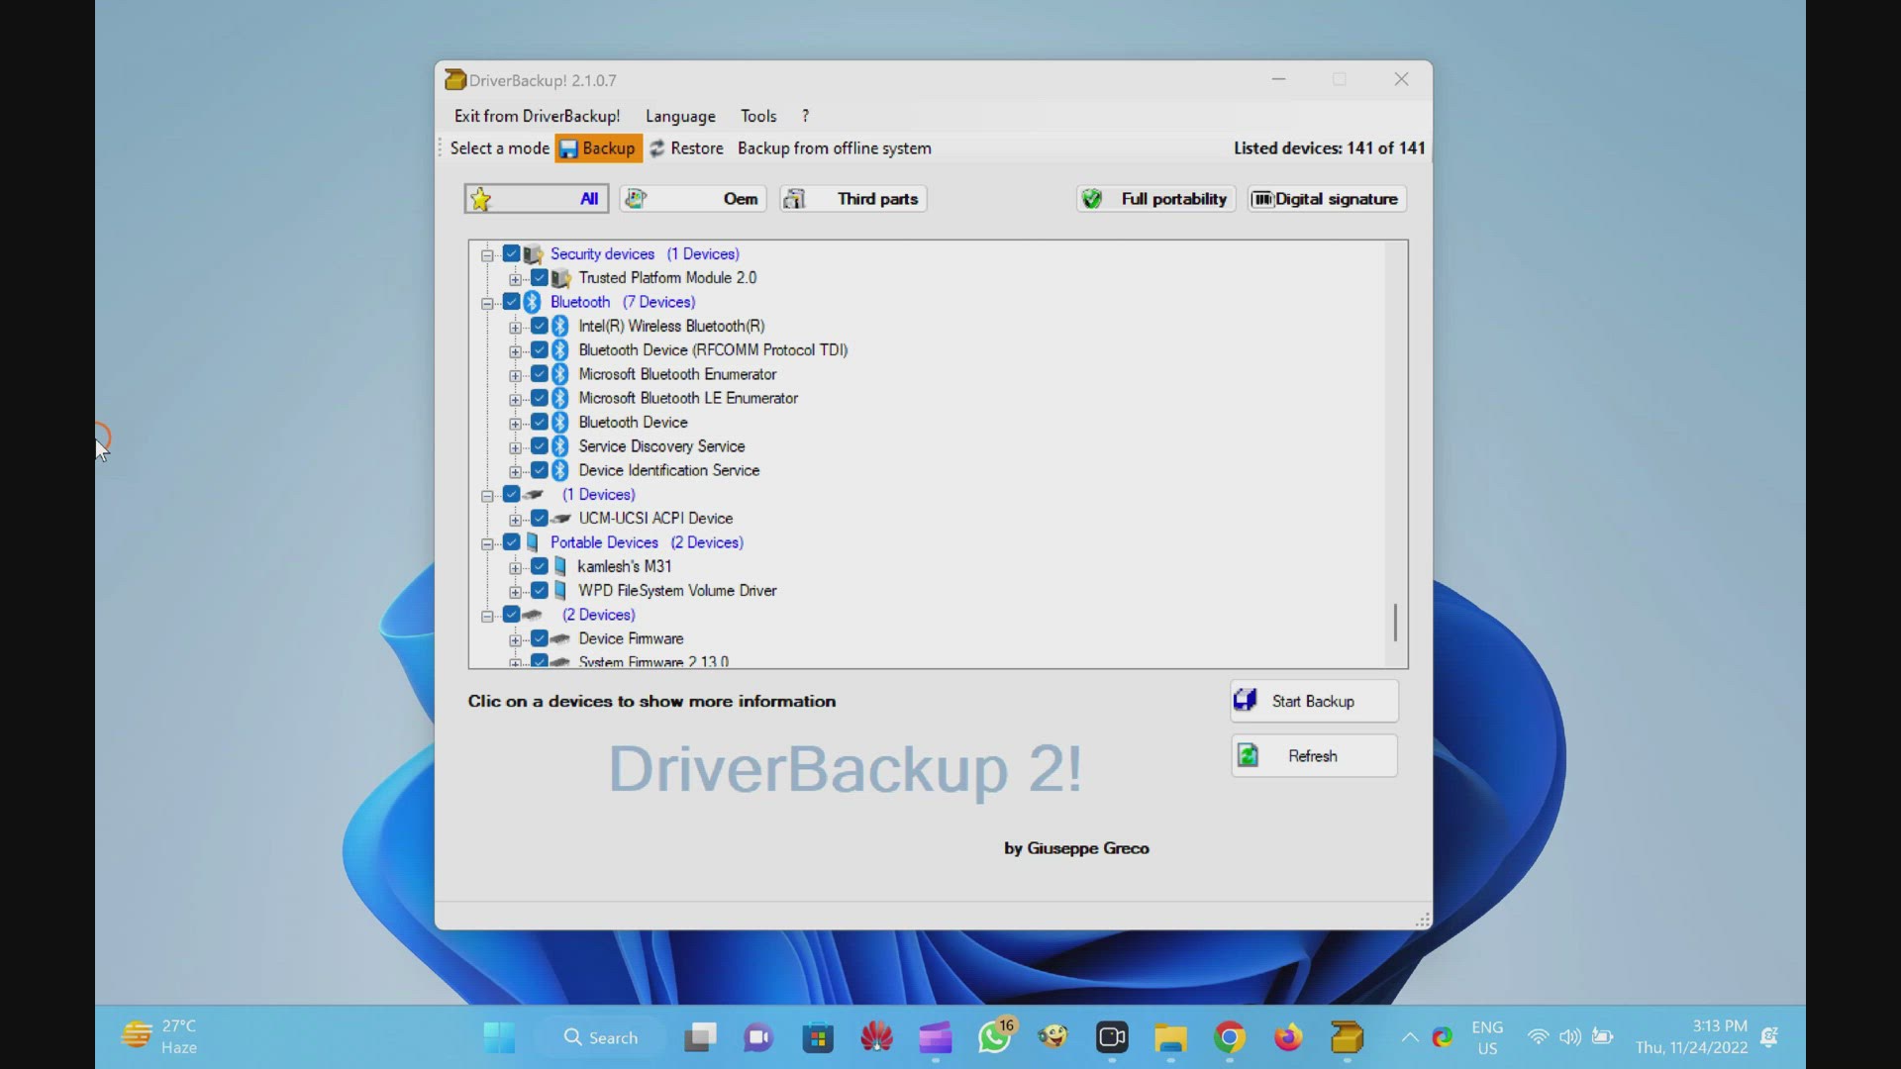
Task: Click Bluetooth icon beside Microsoft Bluetooth Enumerator
Action: [560, 374]
